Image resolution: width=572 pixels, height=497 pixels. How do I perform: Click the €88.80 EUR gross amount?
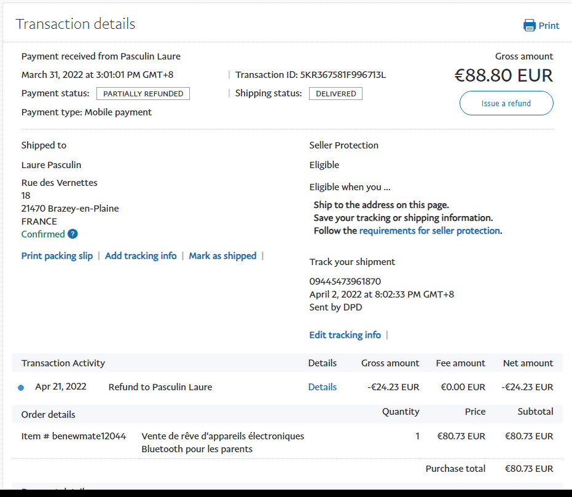503,75
